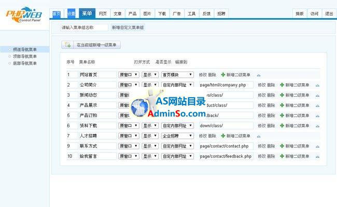Open the 设置 tab

click(x=72, y=14)
